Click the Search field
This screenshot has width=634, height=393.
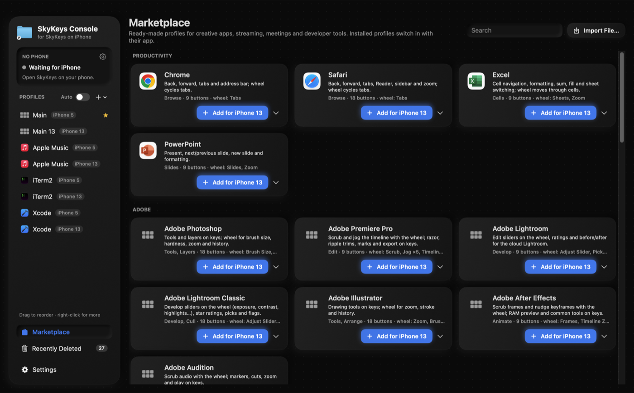click(514, 31)
